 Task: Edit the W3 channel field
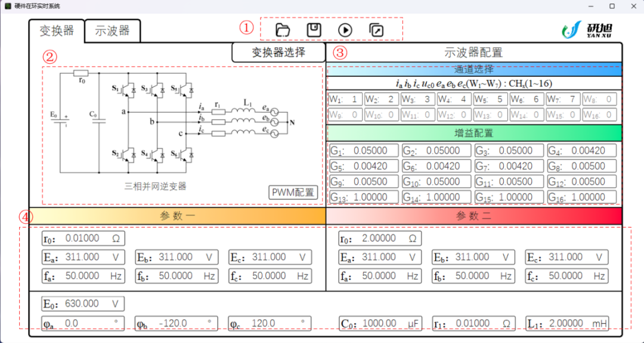pos(417,99)
